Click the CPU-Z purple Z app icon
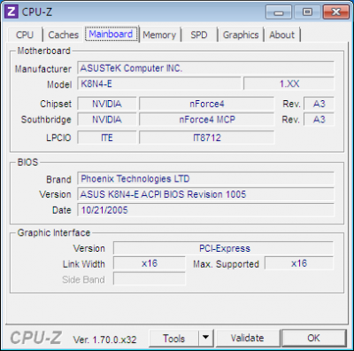Viewport: 354px width, 351px height. (12, 12)
